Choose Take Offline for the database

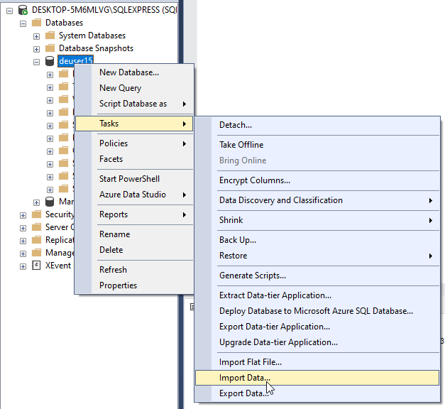[x=241, y=145]
